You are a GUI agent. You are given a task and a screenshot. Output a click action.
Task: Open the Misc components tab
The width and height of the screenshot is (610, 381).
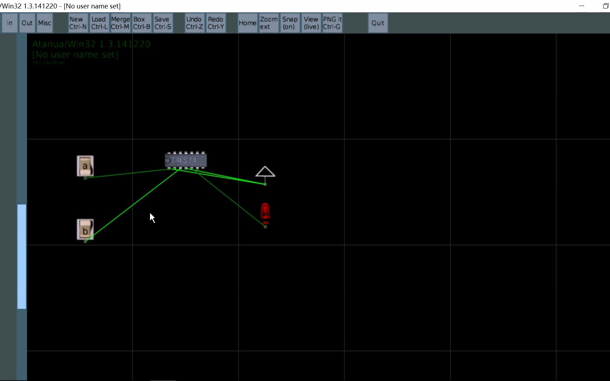(45, 23)
